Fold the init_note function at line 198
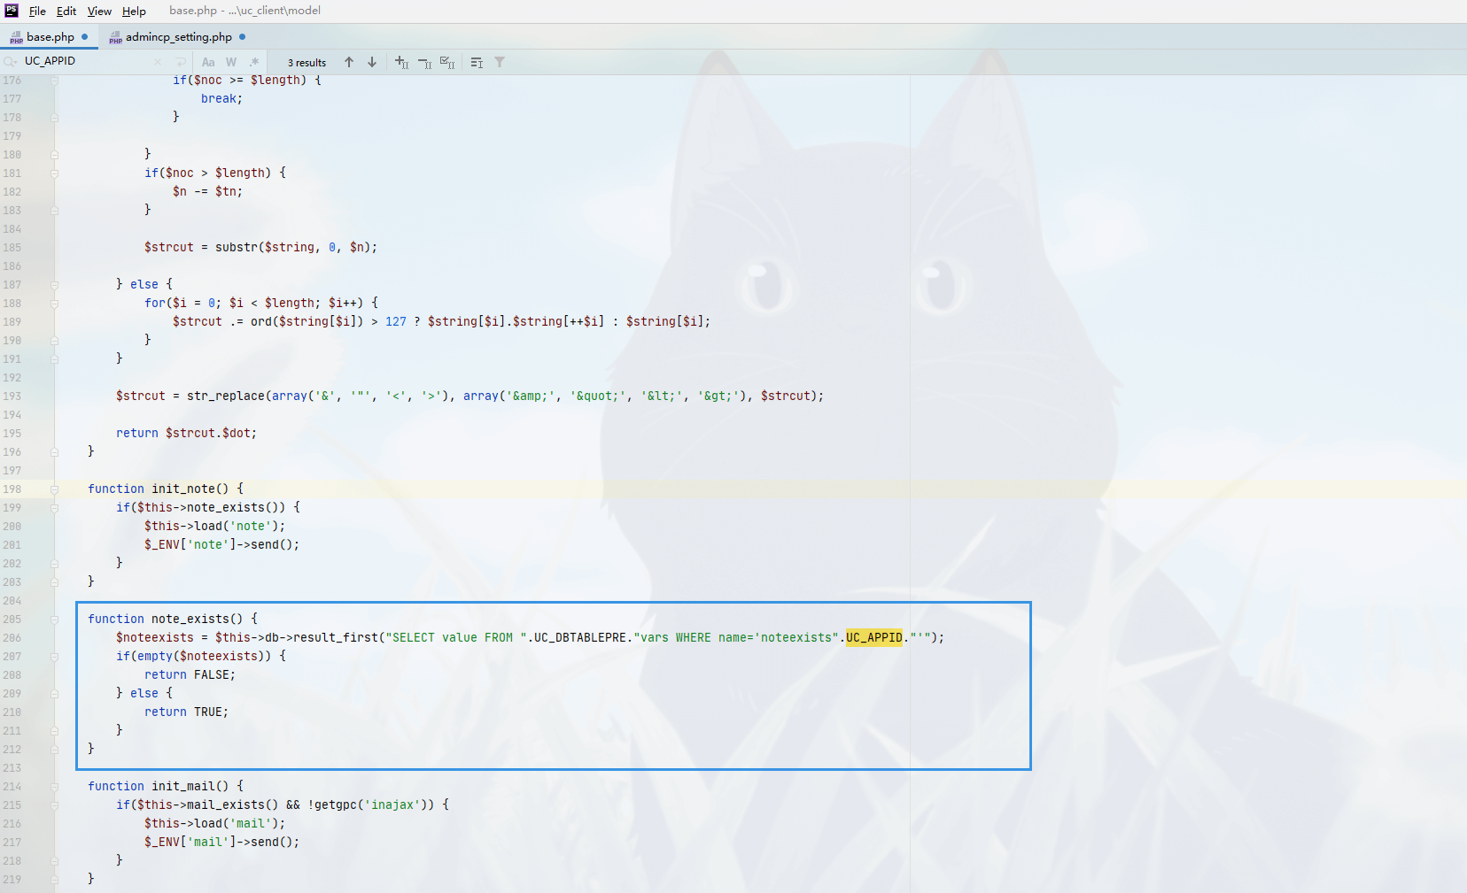Image resolution: width=1467 pixels, height=893 pixels. coord(55,489)
